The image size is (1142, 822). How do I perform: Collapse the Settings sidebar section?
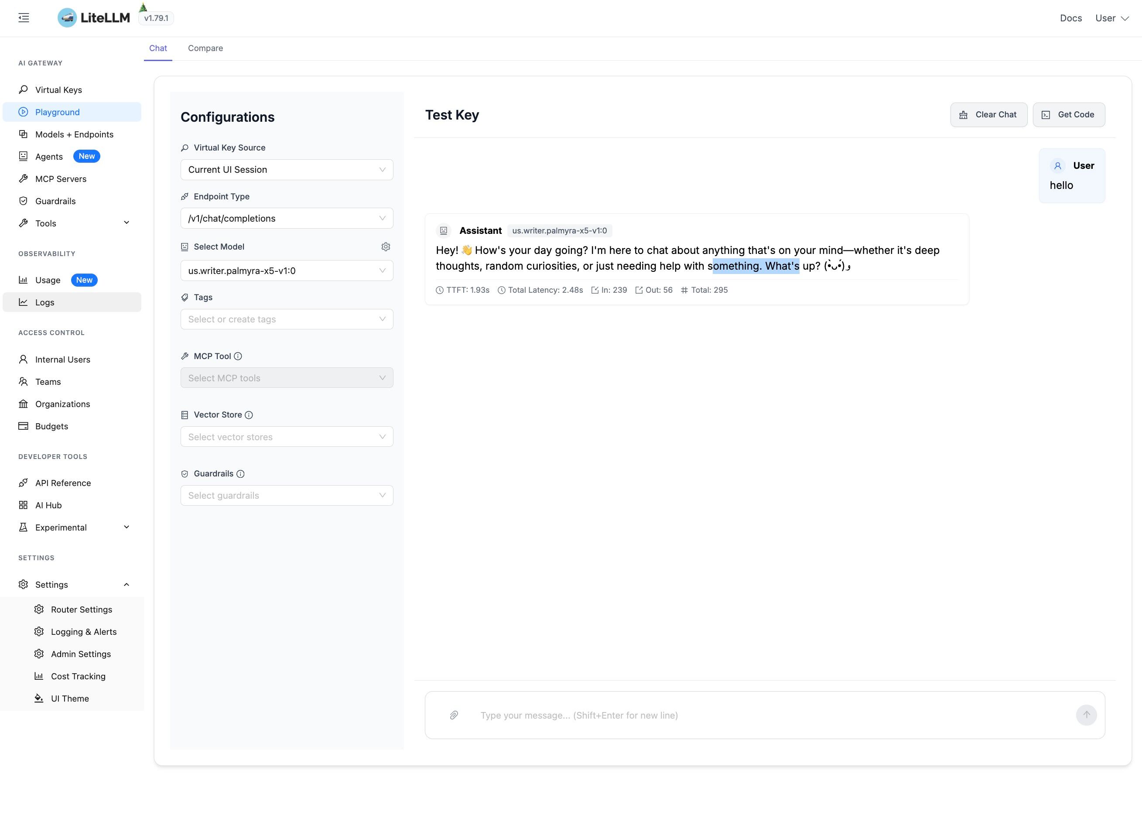click(x=126, y=585)
